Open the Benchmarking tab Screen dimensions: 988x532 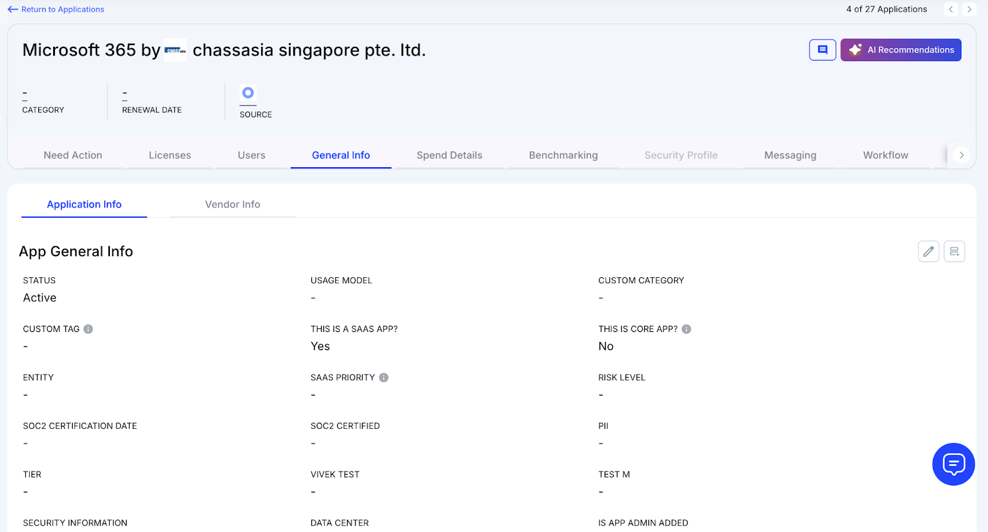(x=563, y=156)
